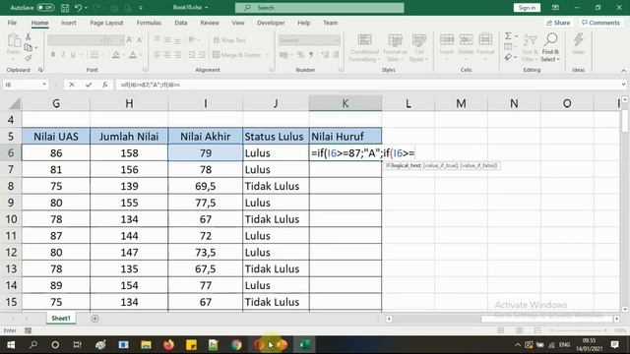The image size is (630, 354).
Task: Expand the formula bar
Action: (623, 85)
